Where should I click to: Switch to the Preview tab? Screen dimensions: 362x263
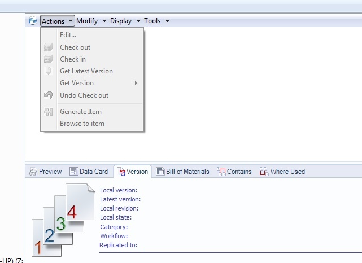pos(46,172)
